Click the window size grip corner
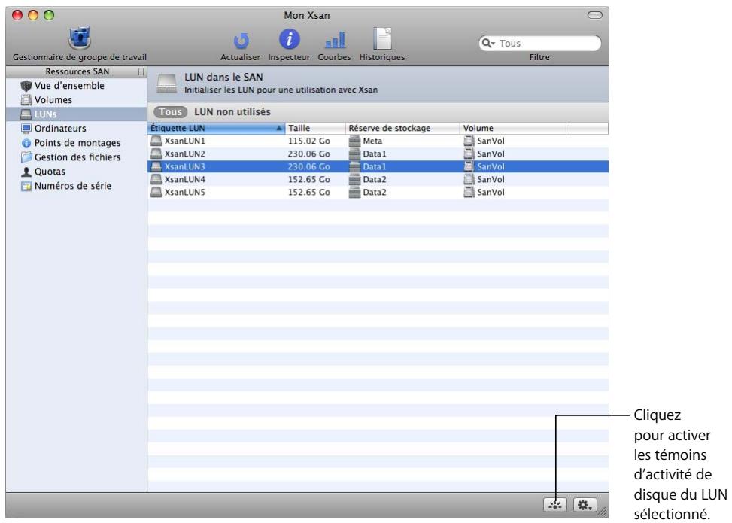The image size is (732, 523). click(603, 511)
